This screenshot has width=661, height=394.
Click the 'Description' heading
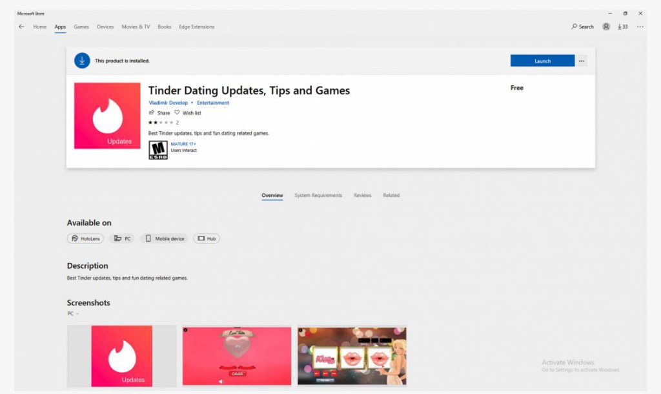(x=88, y=265)
